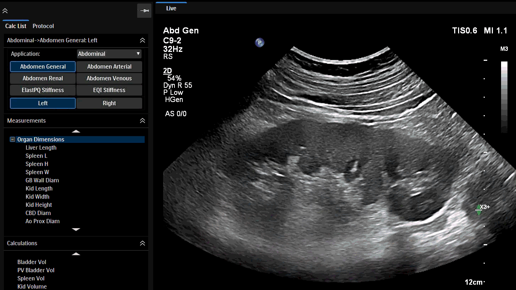516x290 pixels.
Task: Select the Abdomen Venous preset
Action: coord(109,78)
